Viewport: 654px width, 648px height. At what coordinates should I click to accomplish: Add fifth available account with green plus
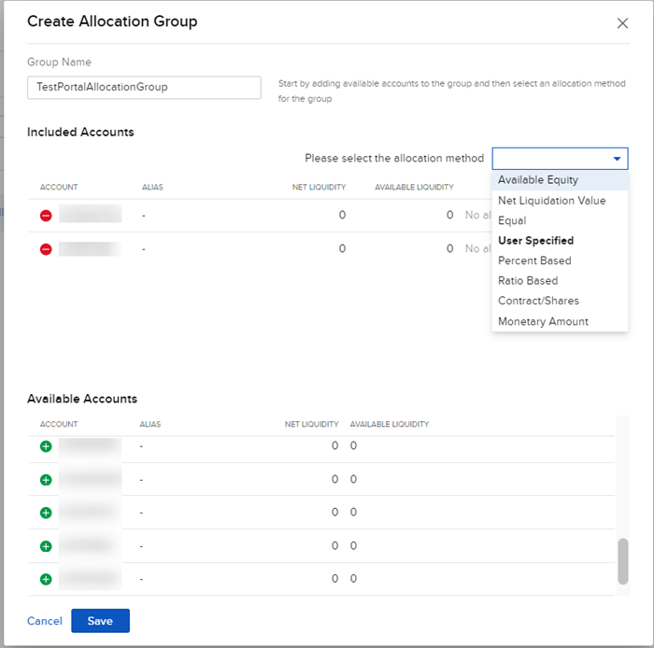(46, 579)
